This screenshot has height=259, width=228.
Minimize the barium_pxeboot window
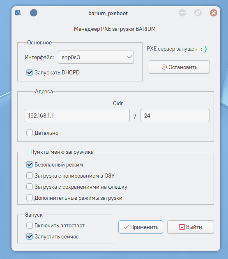[x=182, y=13]
